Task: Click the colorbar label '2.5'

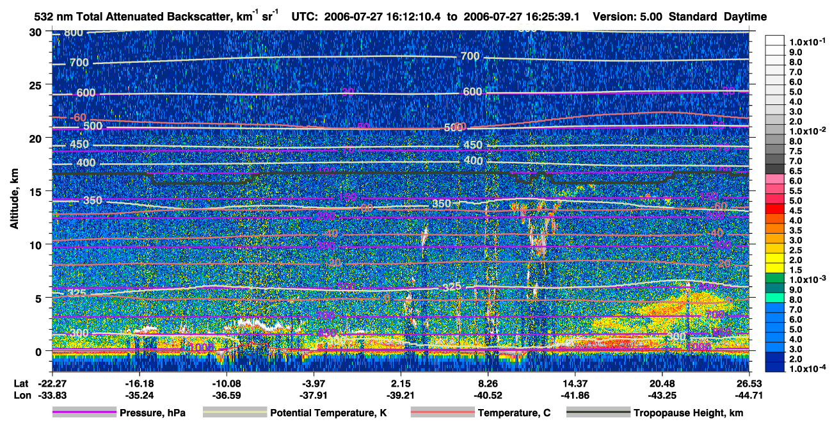Action: click(x=797, y=250)
